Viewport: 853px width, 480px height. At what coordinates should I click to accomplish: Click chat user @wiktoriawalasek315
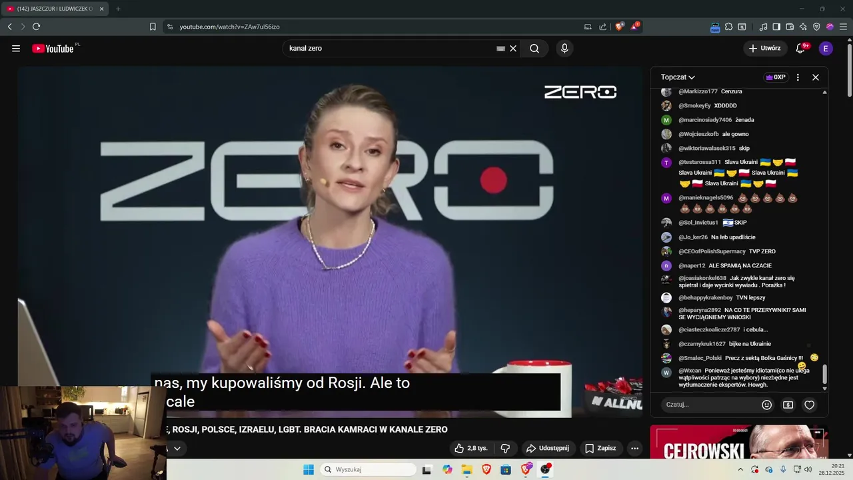pyautogui.click(x=707, y=148)
